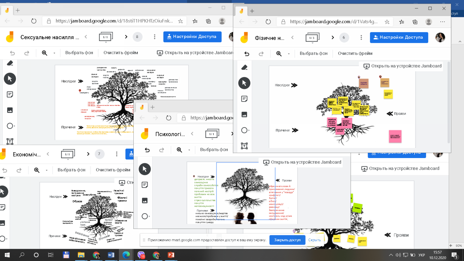Select eraser tool in Сексуальне насилля window

pyautogui.click(x=10, y=63)
